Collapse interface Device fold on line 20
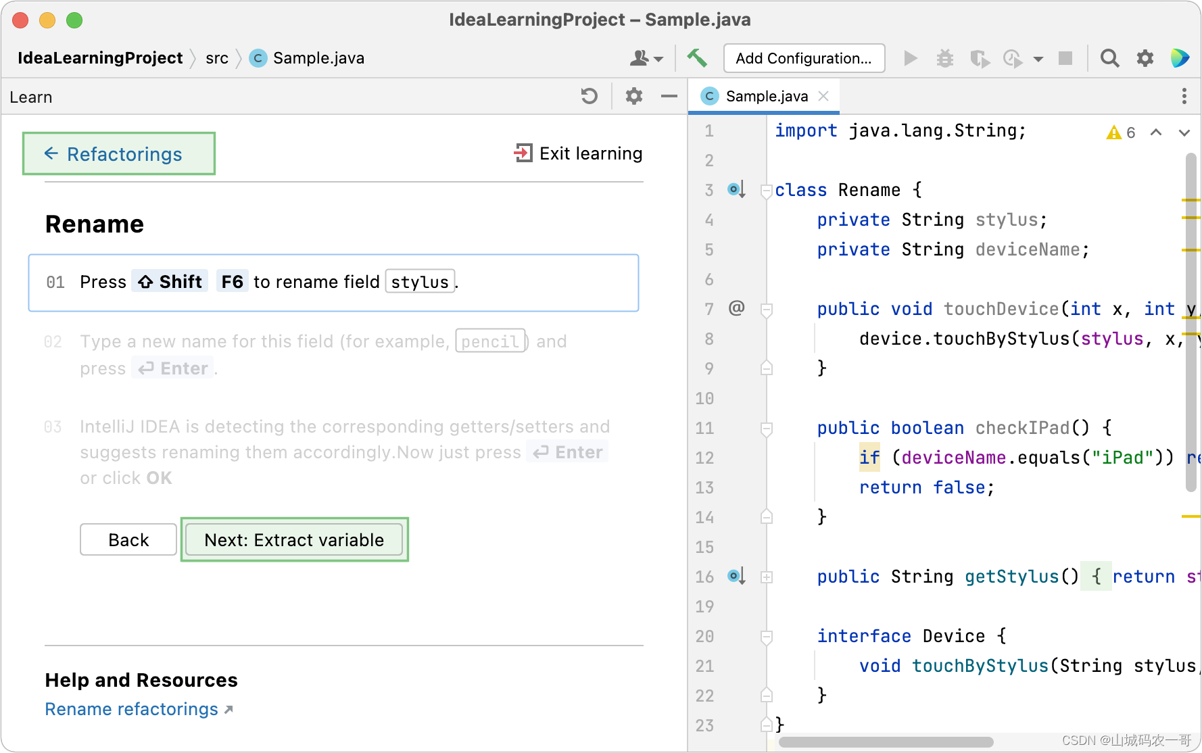 point(767,637)
